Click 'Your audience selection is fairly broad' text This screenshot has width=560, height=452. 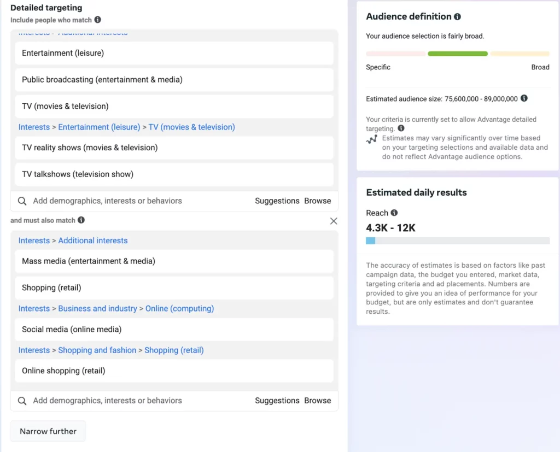coord(425,36)
